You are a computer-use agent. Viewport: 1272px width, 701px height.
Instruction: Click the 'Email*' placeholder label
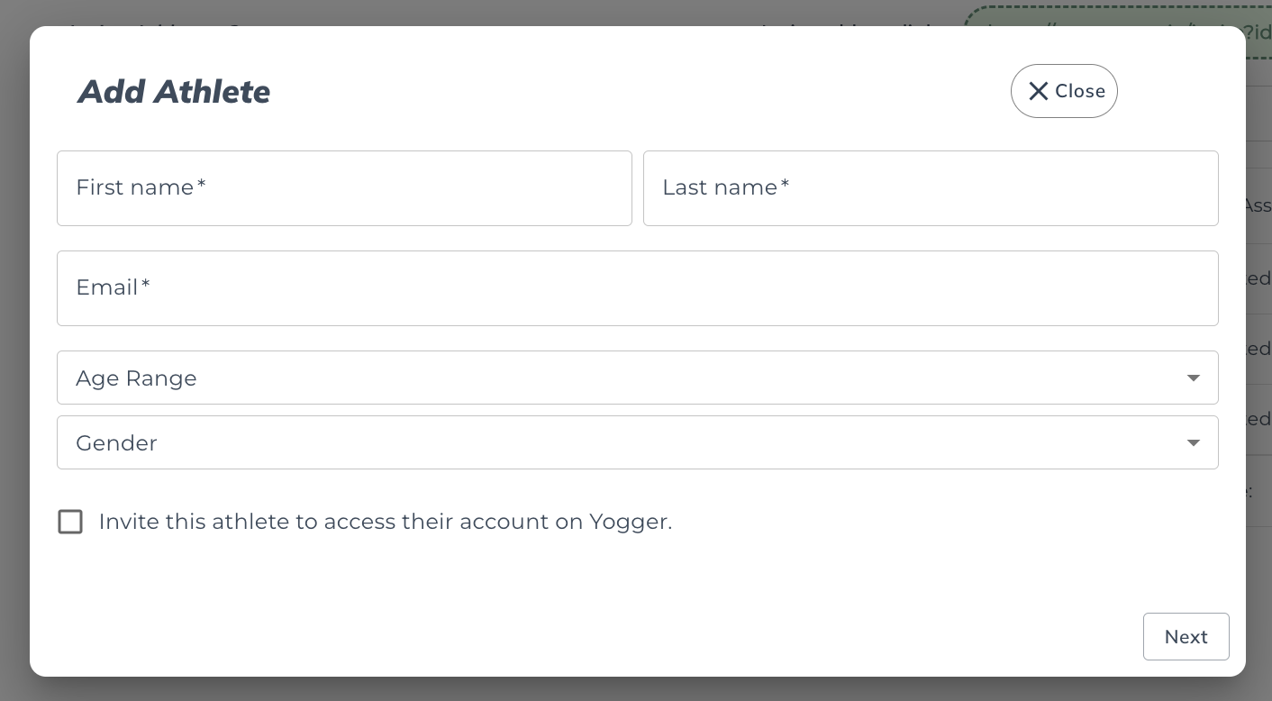click(x=113, y=287)
